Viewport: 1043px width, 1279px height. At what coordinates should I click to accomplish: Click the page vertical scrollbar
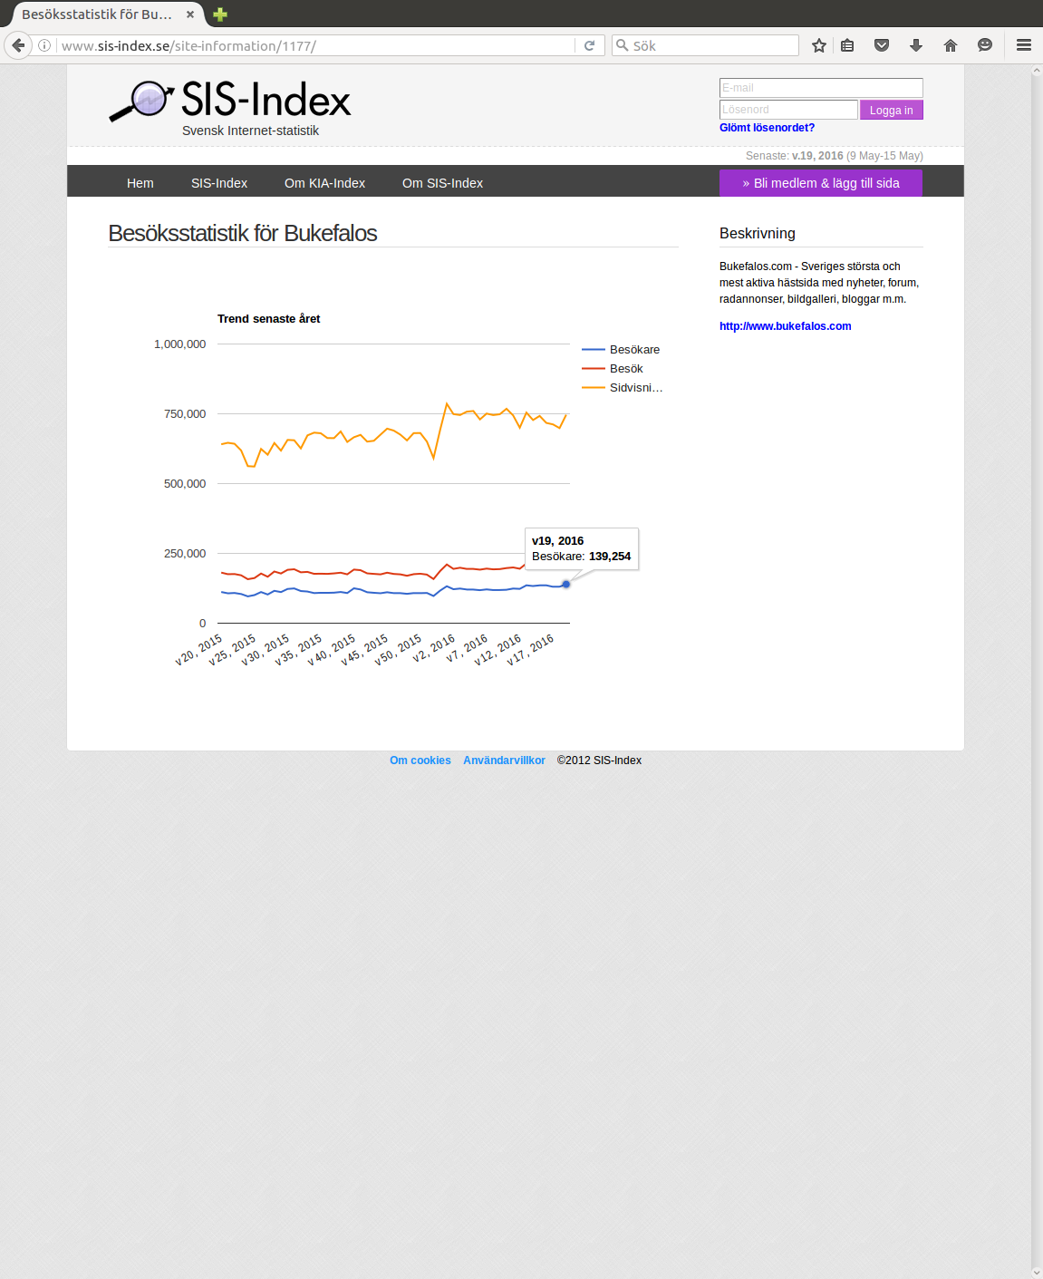1037,671
